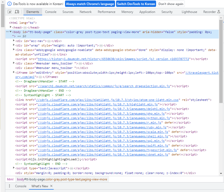Expand the head element
This screenshot has width=224, height=192.
click(x=11, y=27)
